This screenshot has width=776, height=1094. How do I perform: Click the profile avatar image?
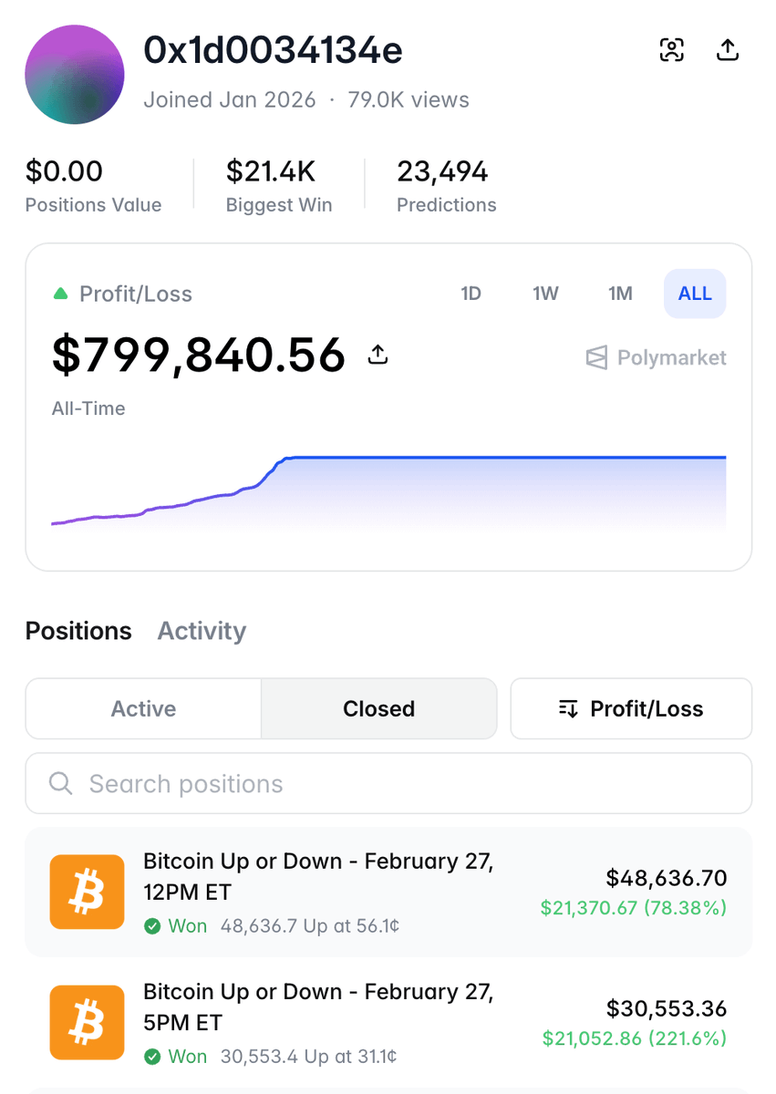click(75, 75)
